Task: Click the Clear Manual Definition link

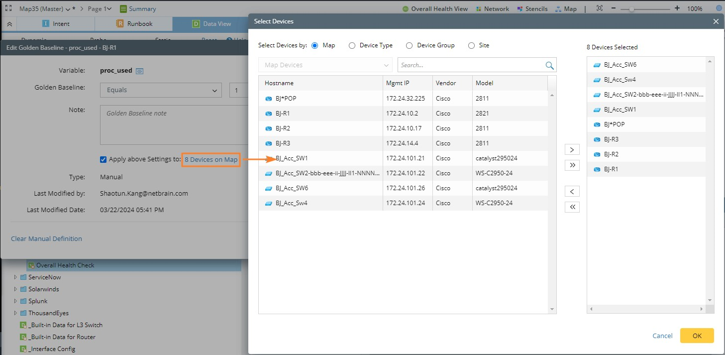Action: 46,238
